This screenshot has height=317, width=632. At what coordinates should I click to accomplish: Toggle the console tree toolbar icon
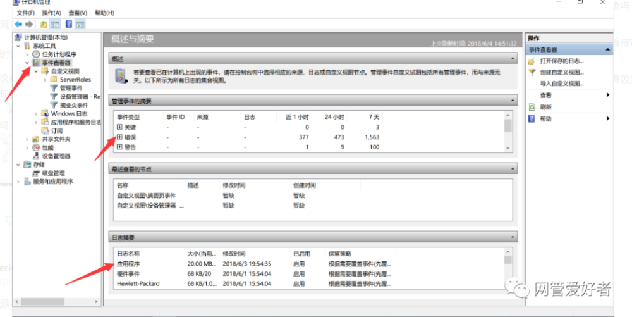55,24
